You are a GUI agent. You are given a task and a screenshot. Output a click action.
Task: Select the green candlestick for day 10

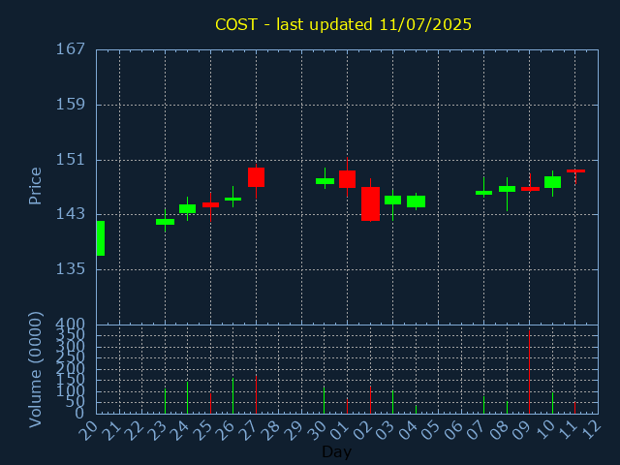pyautogui.click(x=552, y=182)
